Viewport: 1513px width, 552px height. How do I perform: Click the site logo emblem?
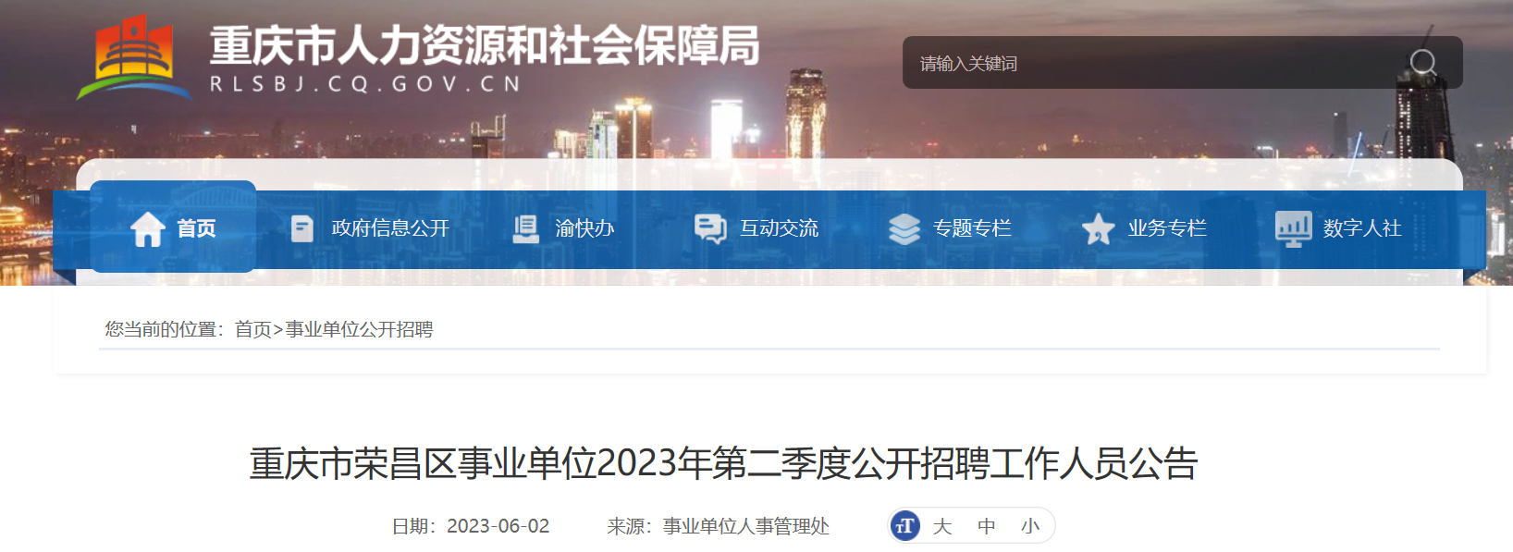click(135, 57)
